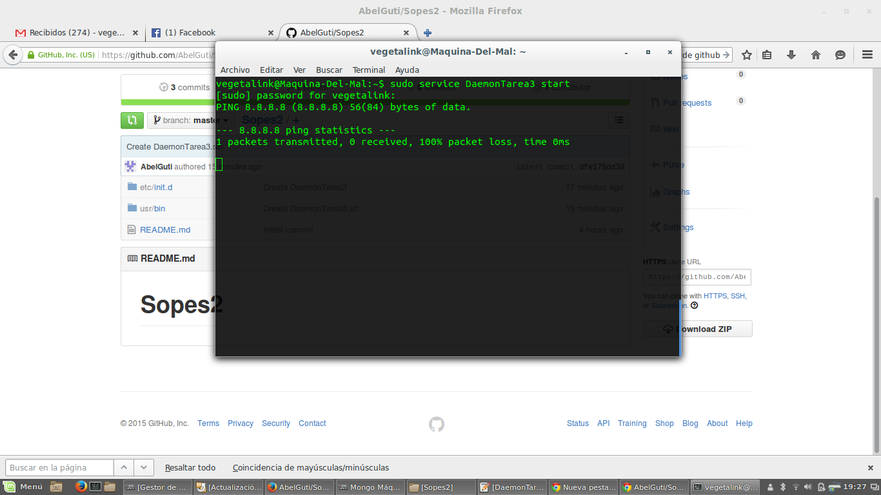The height and width of the screenshot is (495, 881).
Task: Open the API footer link
Action: [603, 423]
